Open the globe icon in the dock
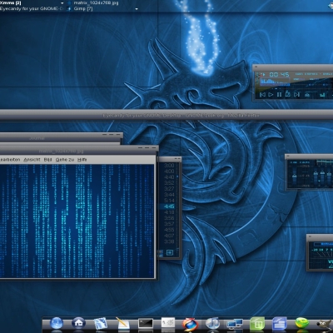Screen dimensions: 333x333 tap(57, 324)
